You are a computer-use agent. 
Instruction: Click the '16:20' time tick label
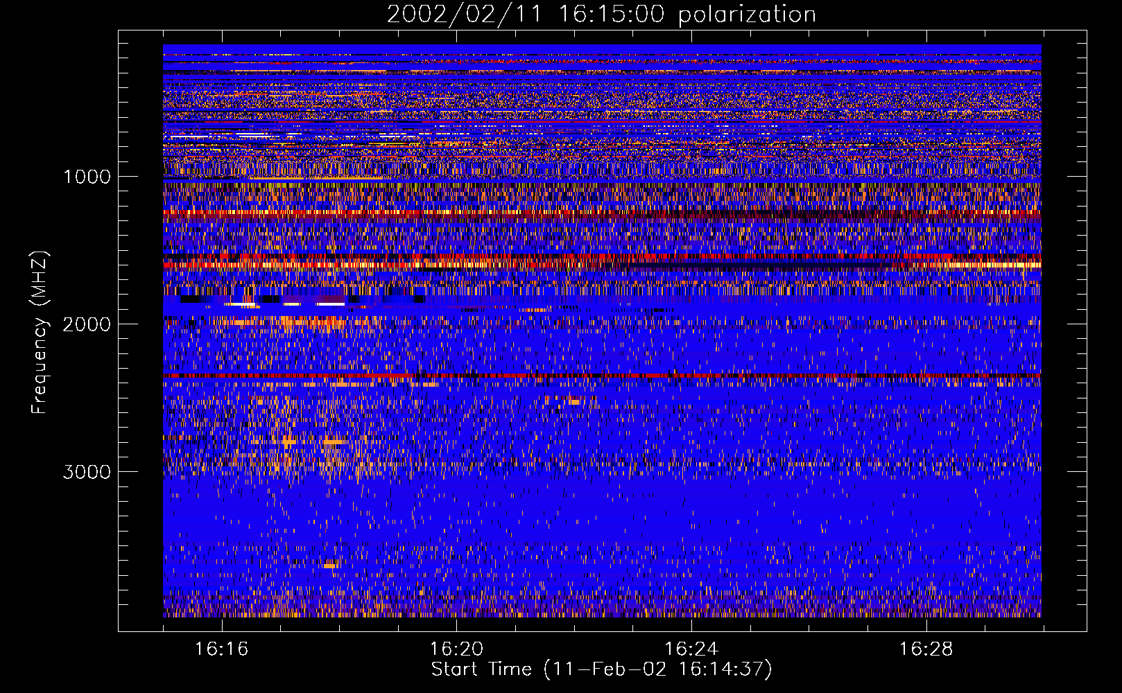point(456,649)
